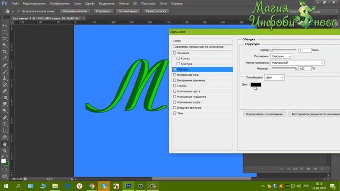Click the Подогнать button
The image size is (340, 191).
pyautogui.click(x=103, y=11)
